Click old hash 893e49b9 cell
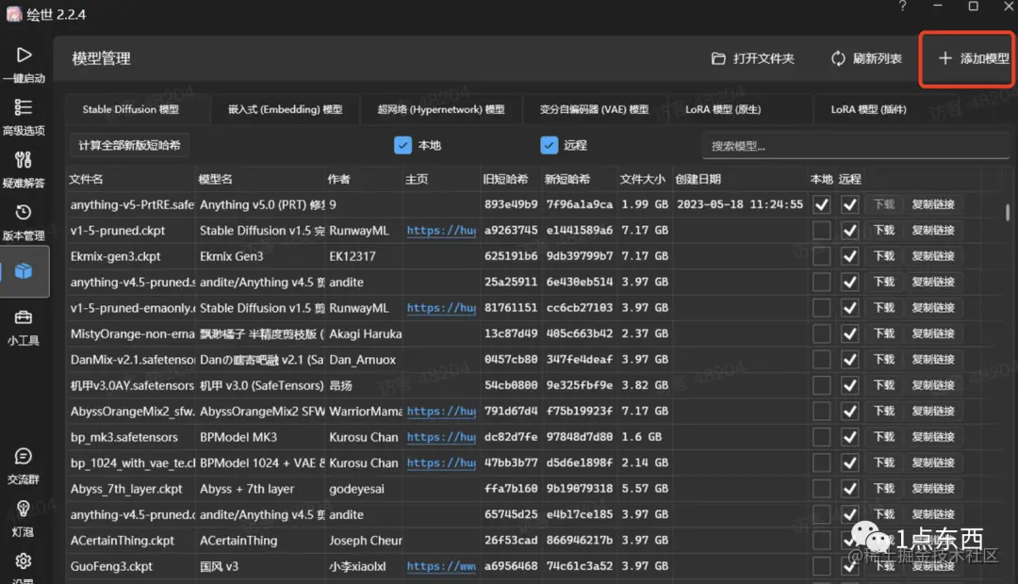 click(511, 204)
